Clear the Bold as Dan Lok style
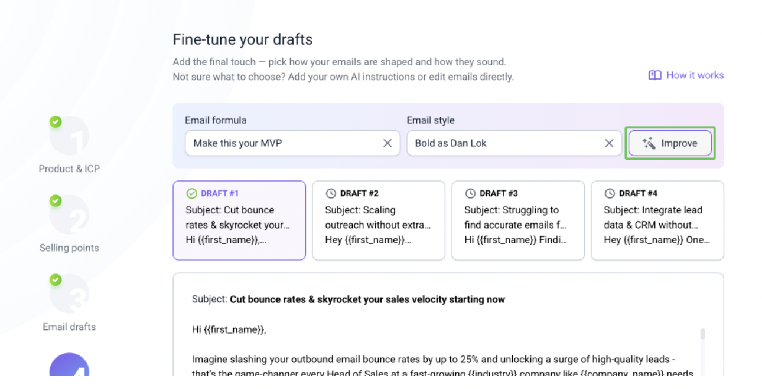762x389 pixels. [x=609, y=143]
